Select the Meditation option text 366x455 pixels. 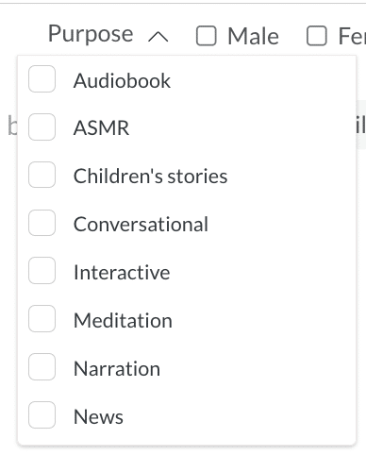click(x=123, y=320)
